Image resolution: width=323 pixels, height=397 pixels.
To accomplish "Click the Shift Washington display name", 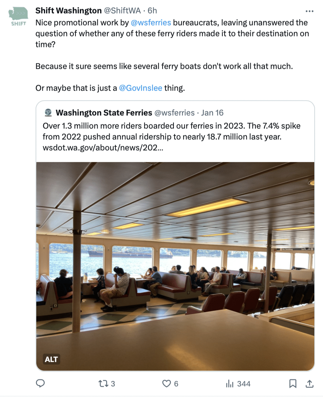I will 69,11.
